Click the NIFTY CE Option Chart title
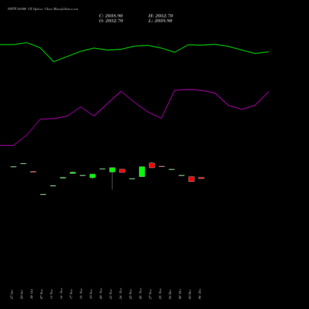The width and height of the screenshot is (309, 309). tap(43, 9)
